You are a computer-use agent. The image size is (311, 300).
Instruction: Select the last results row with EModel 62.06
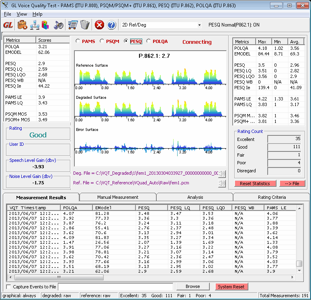[x=152, y=271]
